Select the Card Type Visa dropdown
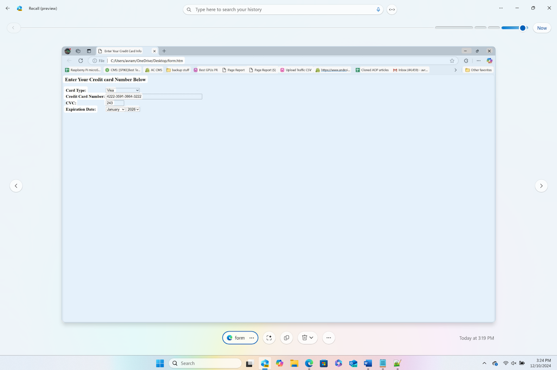Image resolution: width=557 pixels, height=370 pixels. pos(123,90)
